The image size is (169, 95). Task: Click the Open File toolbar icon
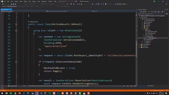11,4
